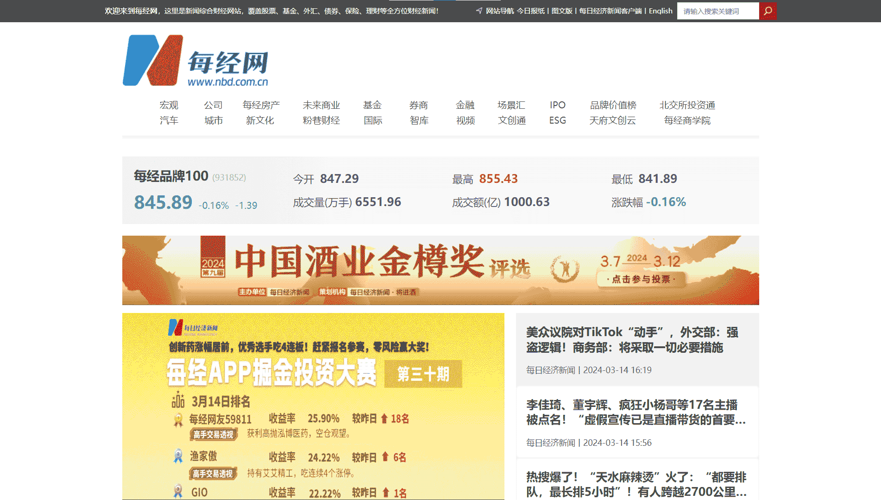The image size is (881, 500).
Task: Open the 李佳琦、董宇辉 headline
Action: [636, 412]
